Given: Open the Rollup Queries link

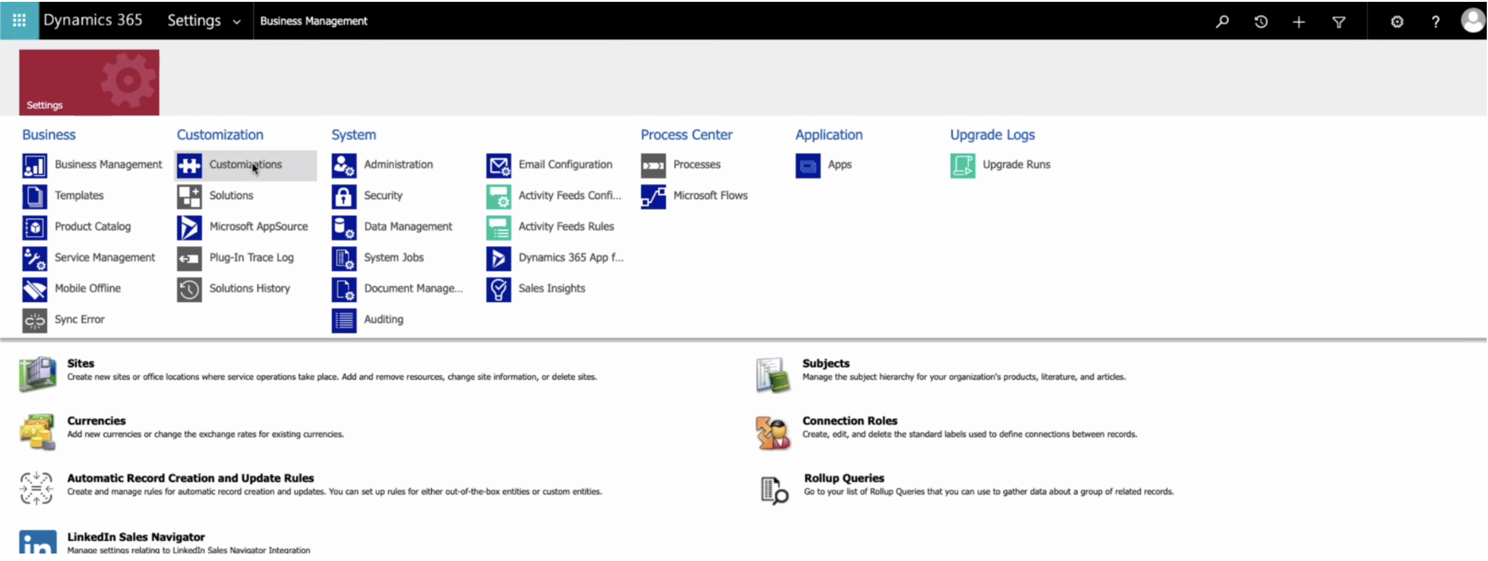Looking at the screenshot, I should click(x=844, y=479).
